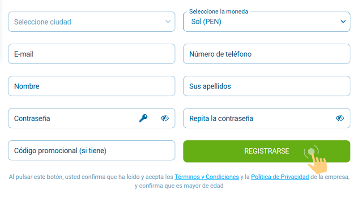The height and width of the screenshot is (201, 358).
Task: Focus the Sus apellidos field
Action: (267, 86)
